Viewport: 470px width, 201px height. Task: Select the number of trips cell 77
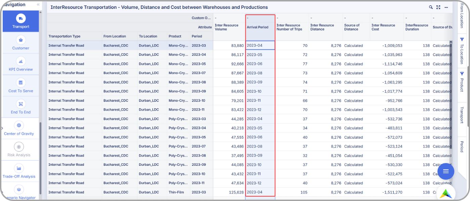pyautogui.click(x=292, y=64)
